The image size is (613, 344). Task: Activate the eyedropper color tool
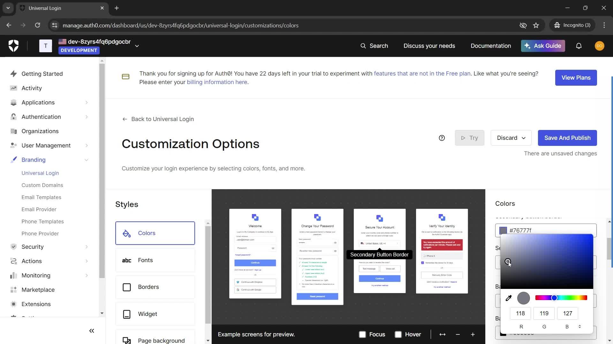click(509, 298)
